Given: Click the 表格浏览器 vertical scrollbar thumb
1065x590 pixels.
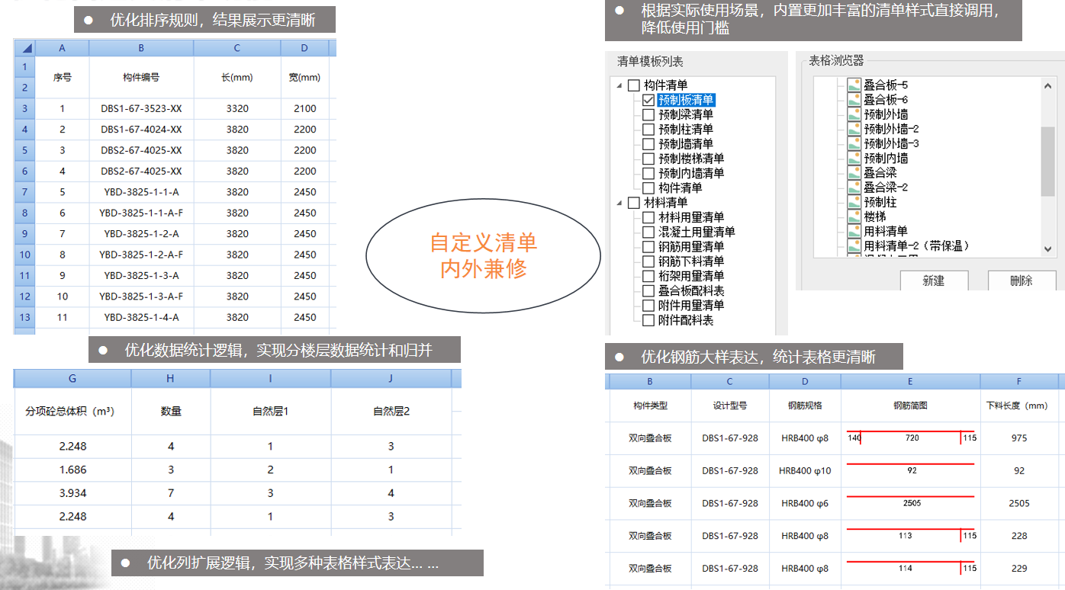Looking at the screenshot, I should 1047,160.
